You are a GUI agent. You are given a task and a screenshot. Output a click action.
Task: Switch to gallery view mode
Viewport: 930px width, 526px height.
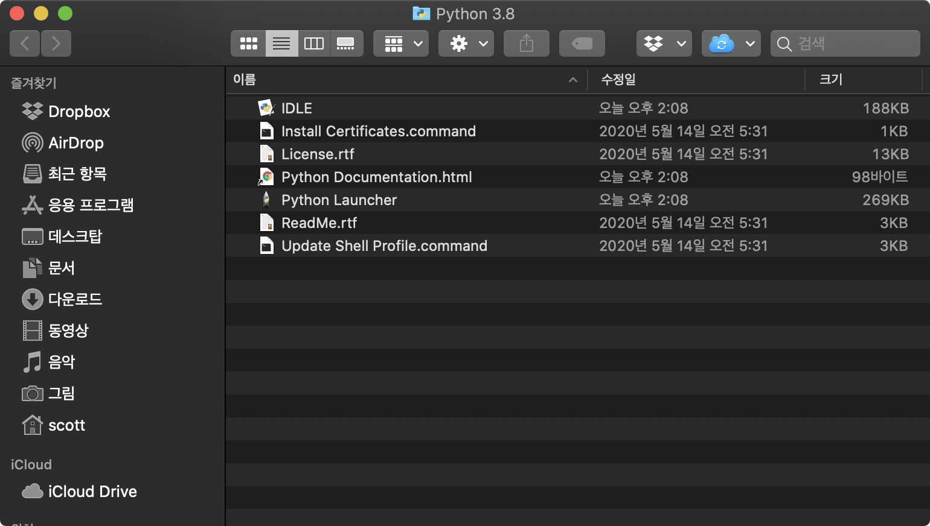[346, 43]
